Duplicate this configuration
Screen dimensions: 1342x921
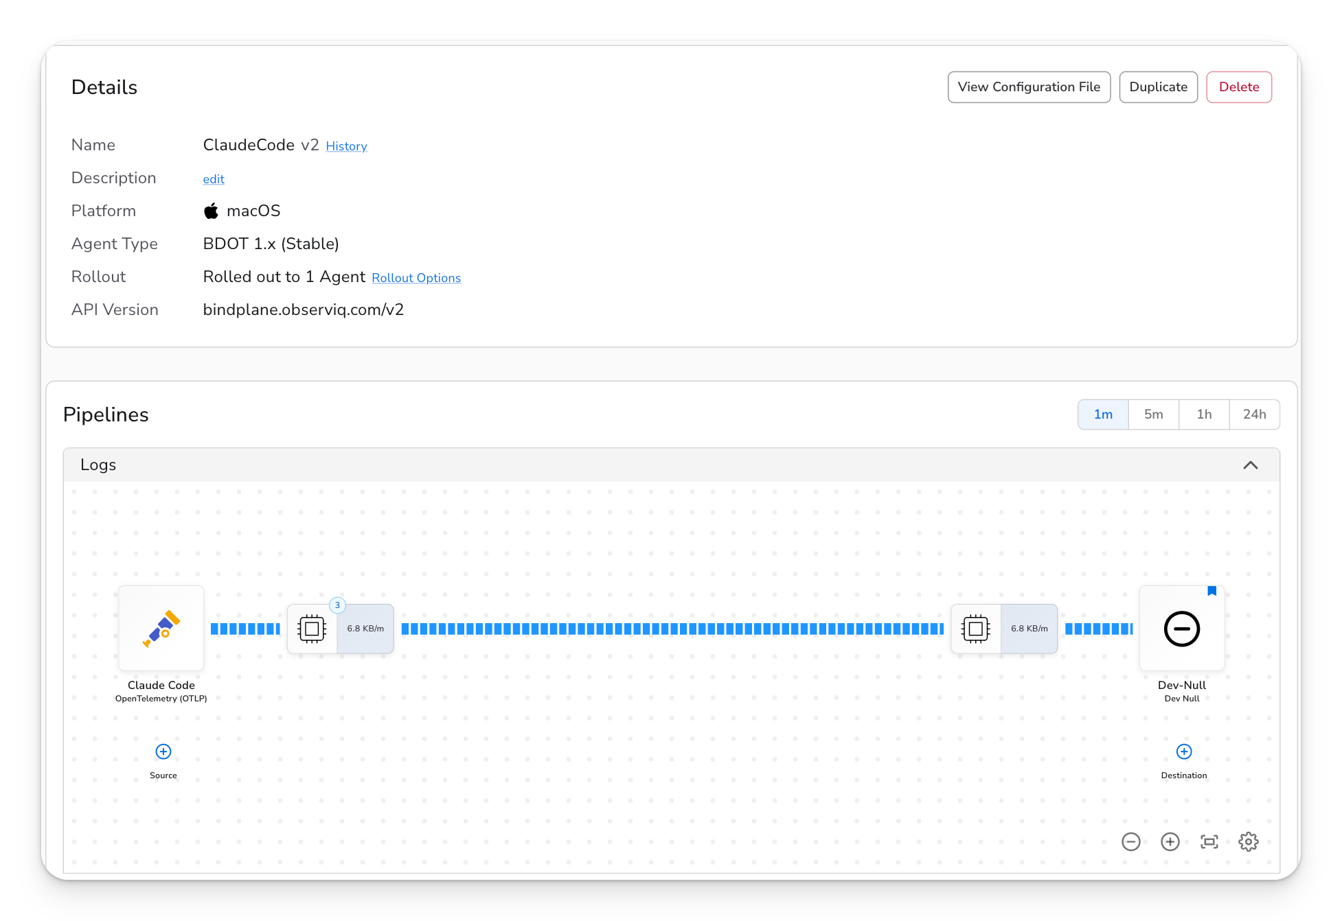pyautogui.click(x=1158, y=86)
